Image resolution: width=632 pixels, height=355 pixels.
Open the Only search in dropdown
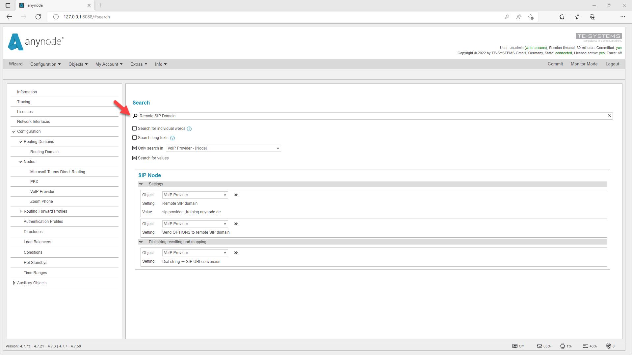[223, 148]
